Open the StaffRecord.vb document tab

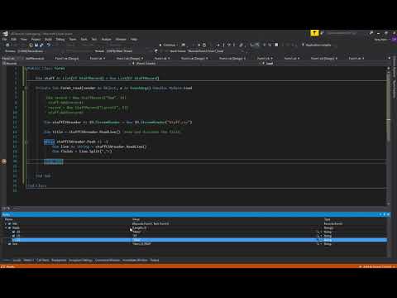[35, 58]
